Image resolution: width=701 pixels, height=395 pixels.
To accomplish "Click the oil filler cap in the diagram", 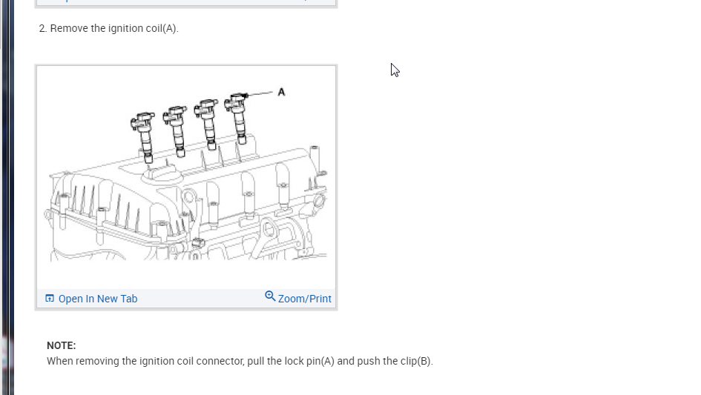I will click(x=162, y=174).
